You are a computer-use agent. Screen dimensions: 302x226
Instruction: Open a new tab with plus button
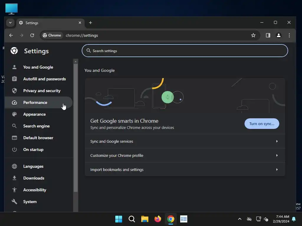pyautogui.click(x=91, y=23)
